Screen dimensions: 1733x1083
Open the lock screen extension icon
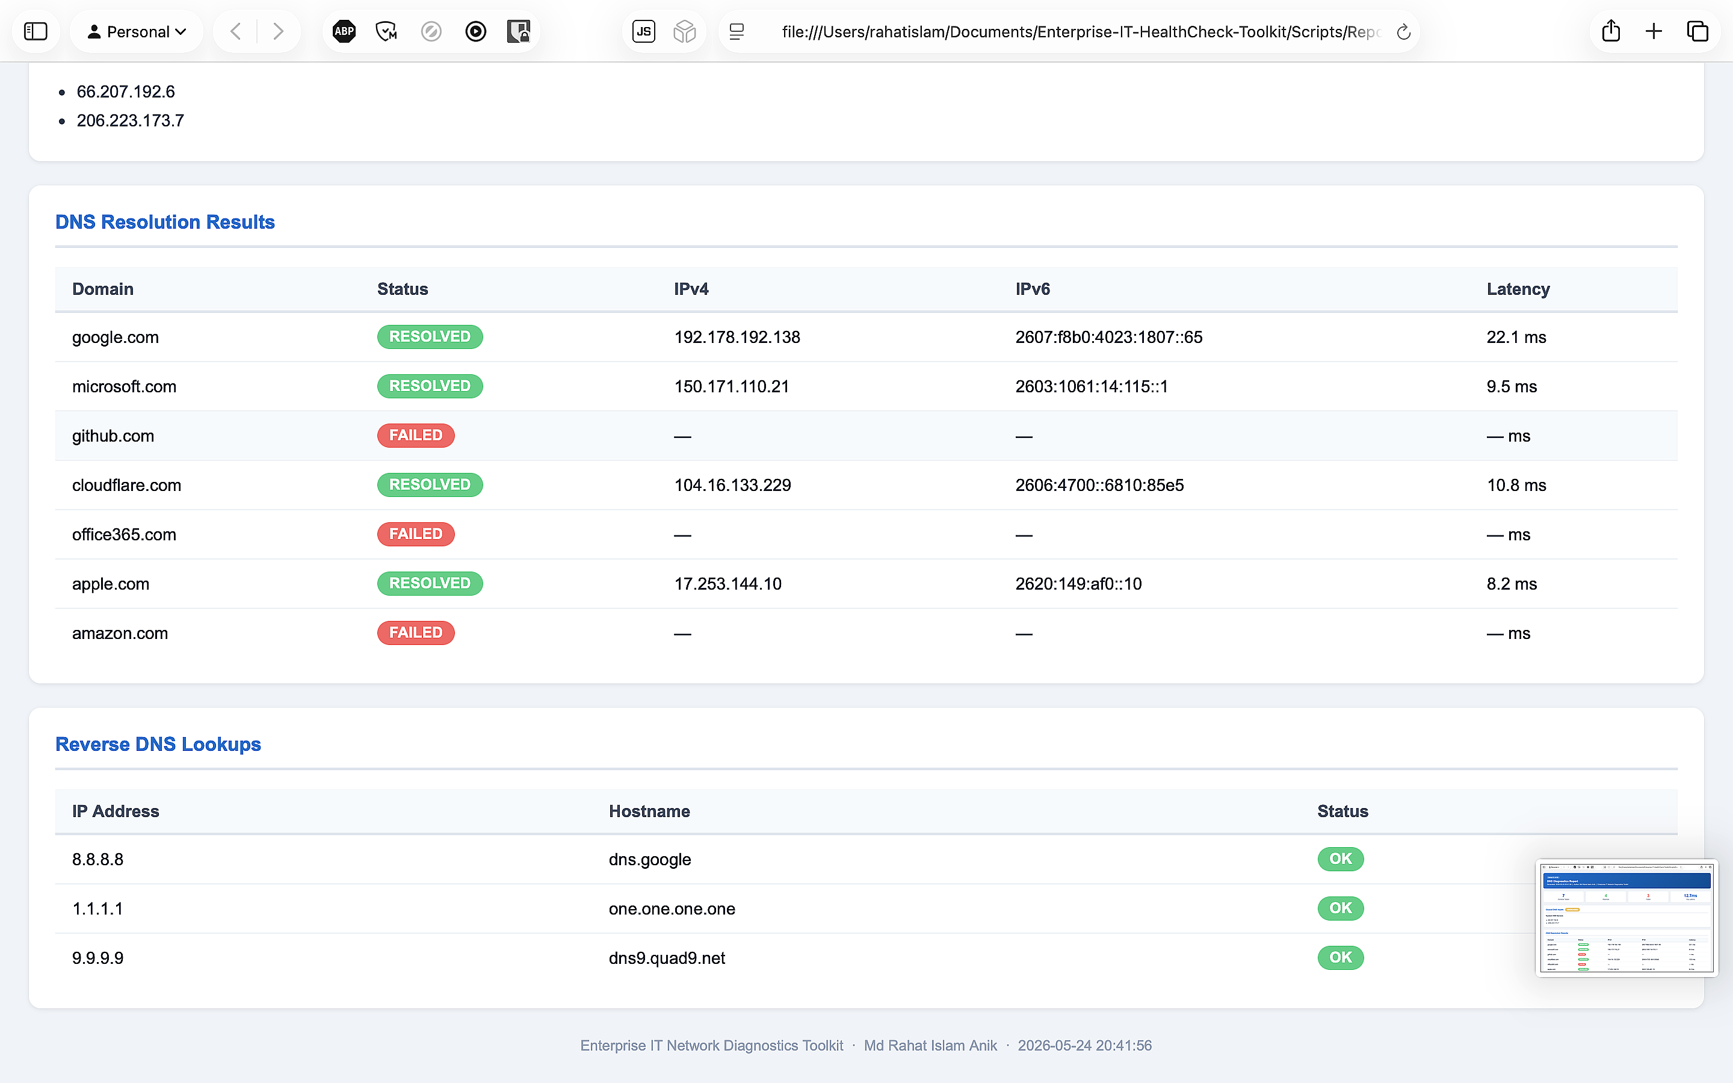519,31
